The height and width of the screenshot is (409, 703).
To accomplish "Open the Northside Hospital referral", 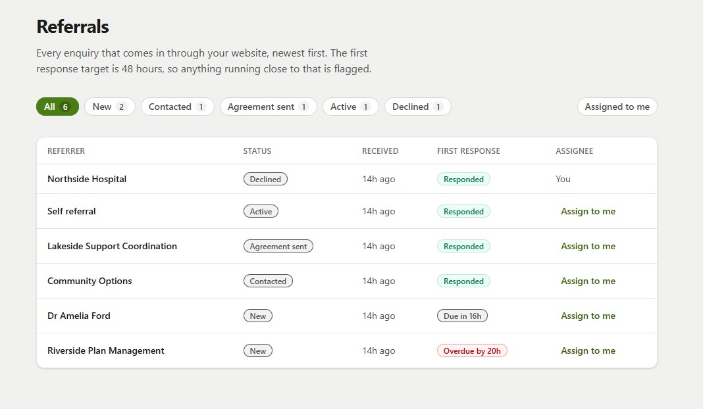I will (87, 180).
